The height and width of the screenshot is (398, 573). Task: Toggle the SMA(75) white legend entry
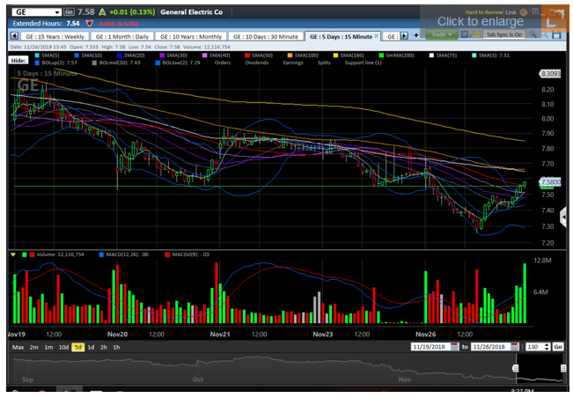pos(443,55)
